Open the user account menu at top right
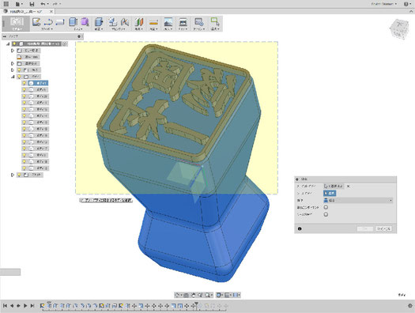 [383, 4]
